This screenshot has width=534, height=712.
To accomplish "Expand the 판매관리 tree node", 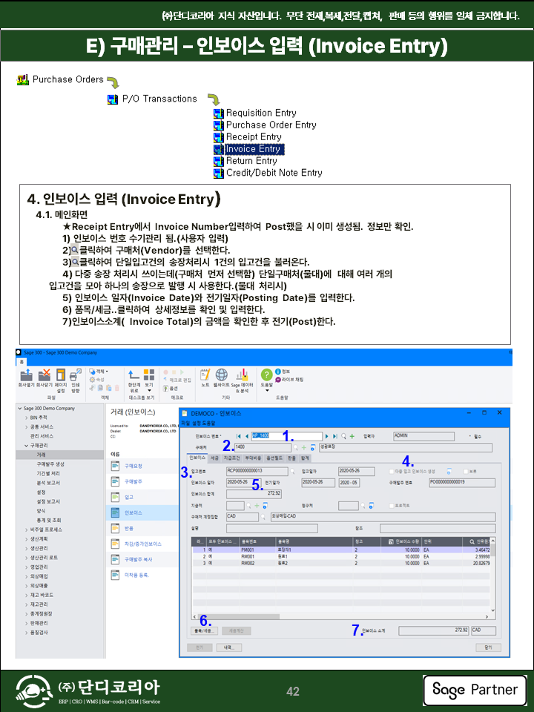I will 27,623.
